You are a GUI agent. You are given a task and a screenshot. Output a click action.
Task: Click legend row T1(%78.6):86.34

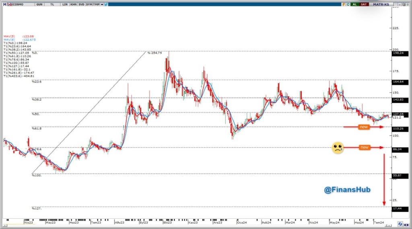coord(16,59)
